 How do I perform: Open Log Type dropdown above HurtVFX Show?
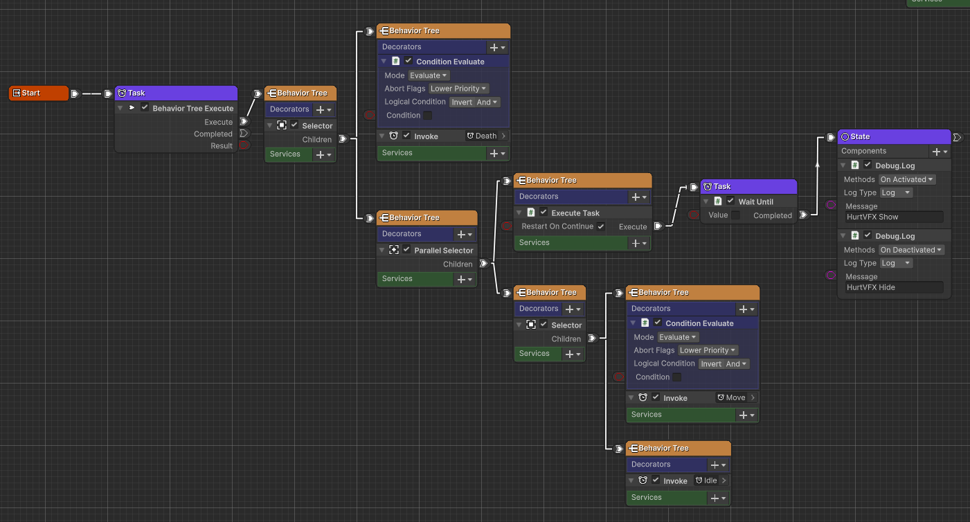click(895, 192)
